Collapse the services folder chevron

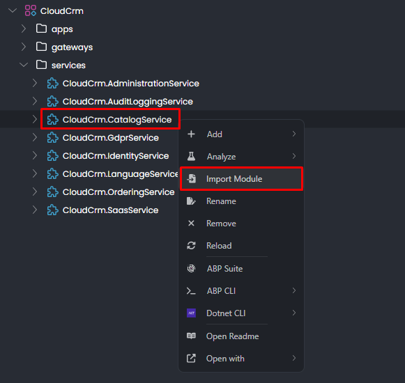24,65
